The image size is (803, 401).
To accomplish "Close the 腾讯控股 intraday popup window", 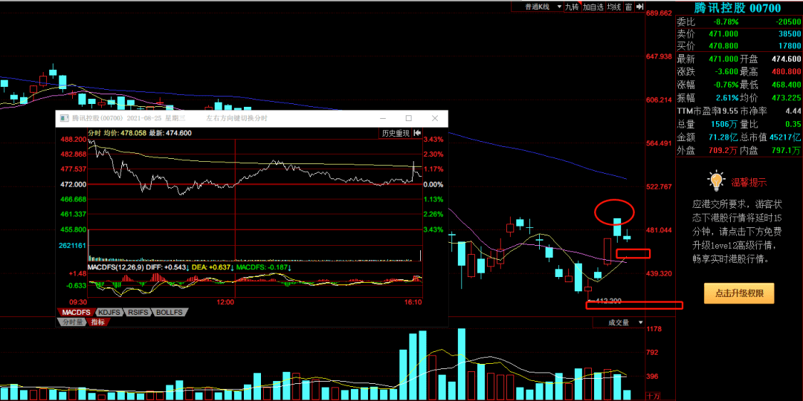I will coord(435,119).
